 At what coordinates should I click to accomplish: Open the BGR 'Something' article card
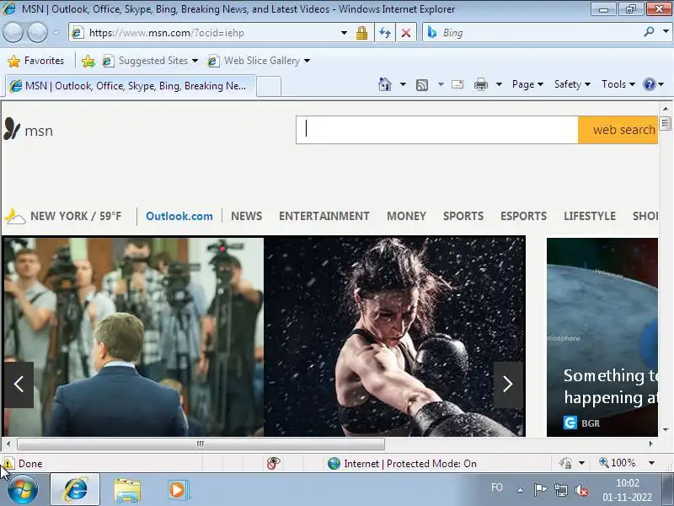coord(602,336)
